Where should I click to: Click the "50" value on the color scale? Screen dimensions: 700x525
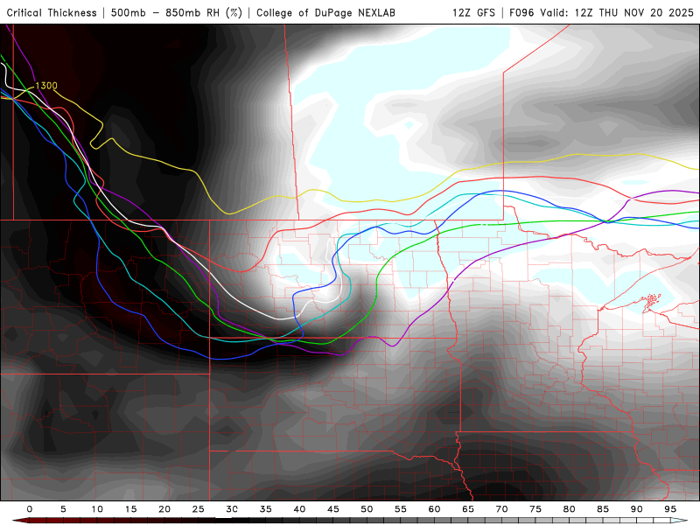(367, 509)
